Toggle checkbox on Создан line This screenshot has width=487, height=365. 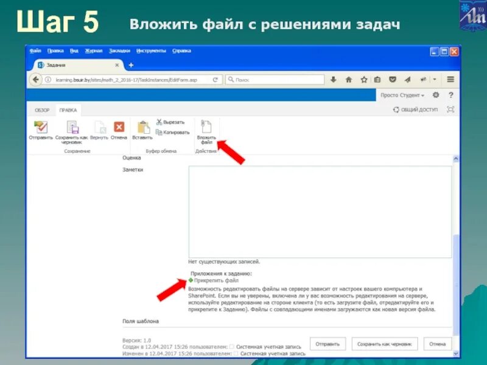point(231,347)
